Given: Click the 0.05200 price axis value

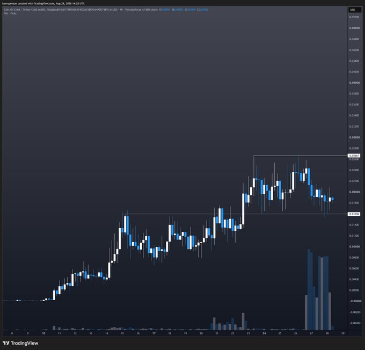Looking at the screenshot, I should click(x=354, y=17).
